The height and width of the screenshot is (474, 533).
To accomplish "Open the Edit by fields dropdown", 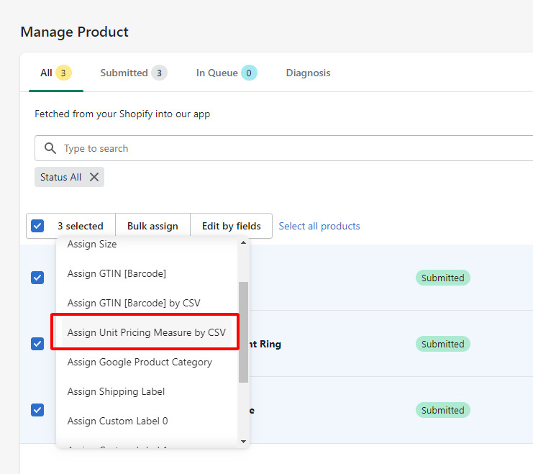I will [231, 226].
